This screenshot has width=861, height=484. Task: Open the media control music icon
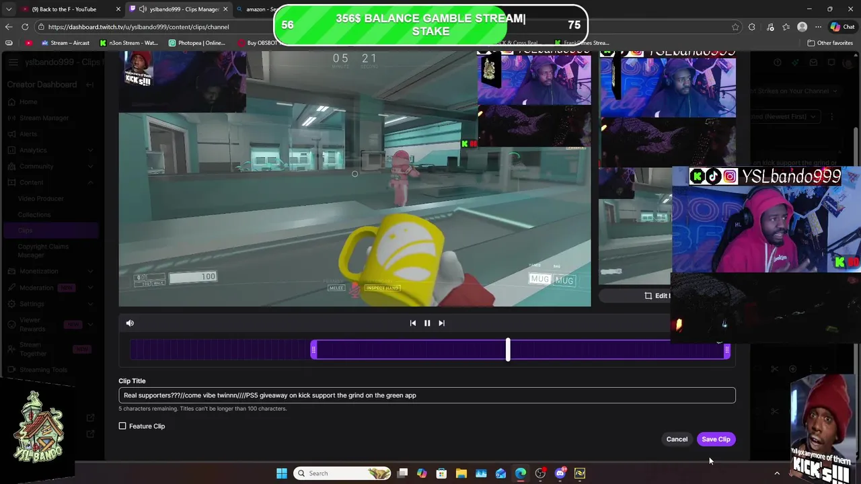click(770, 27)
